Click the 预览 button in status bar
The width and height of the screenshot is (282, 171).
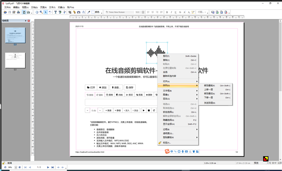click(256, 163)
